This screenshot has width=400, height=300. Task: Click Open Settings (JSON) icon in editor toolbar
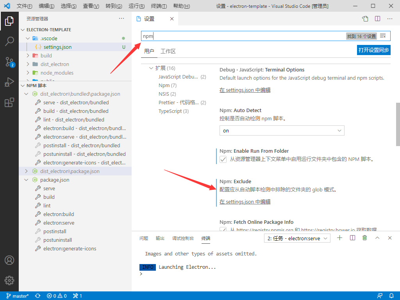365,19
